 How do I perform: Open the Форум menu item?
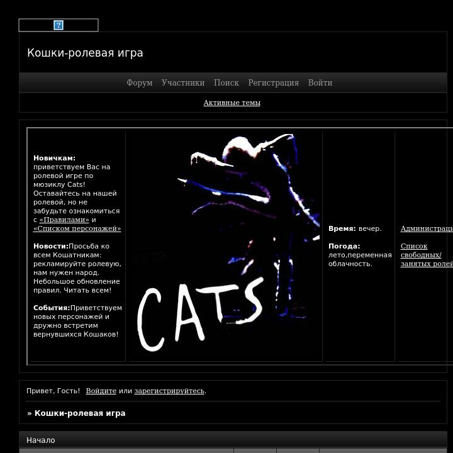coord(140,82)
